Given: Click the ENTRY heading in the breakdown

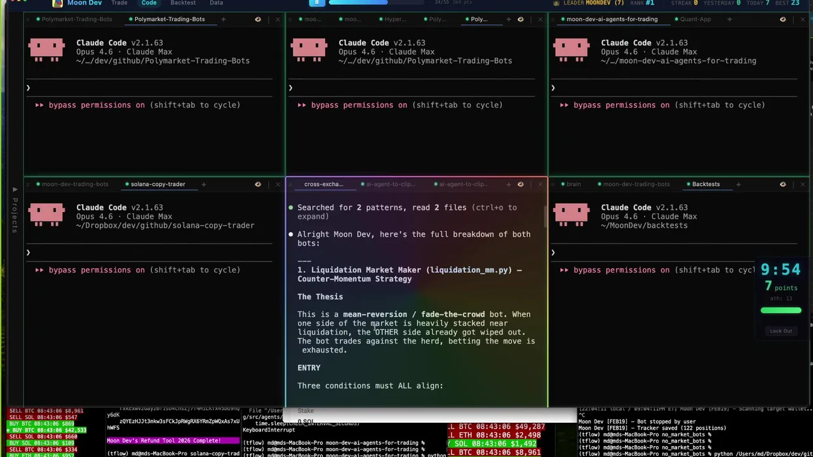Looking at the screenshot, I should [309, 368].
